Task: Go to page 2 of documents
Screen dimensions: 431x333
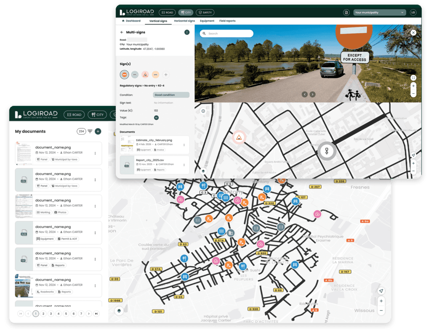Action: pos(43,314)
